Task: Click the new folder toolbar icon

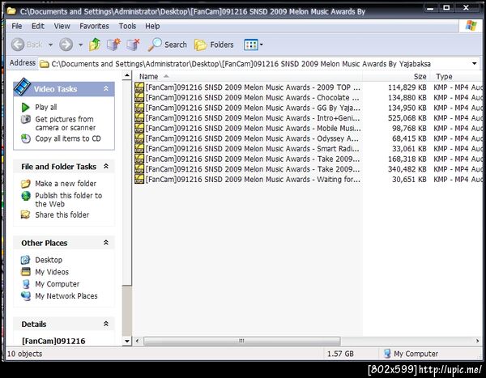Action: [x=113, y=45]
